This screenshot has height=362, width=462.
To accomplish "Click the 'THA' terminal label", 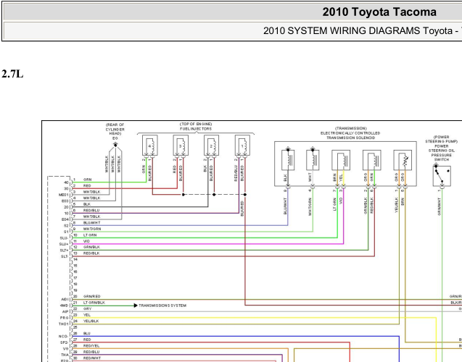I will 65,355.
